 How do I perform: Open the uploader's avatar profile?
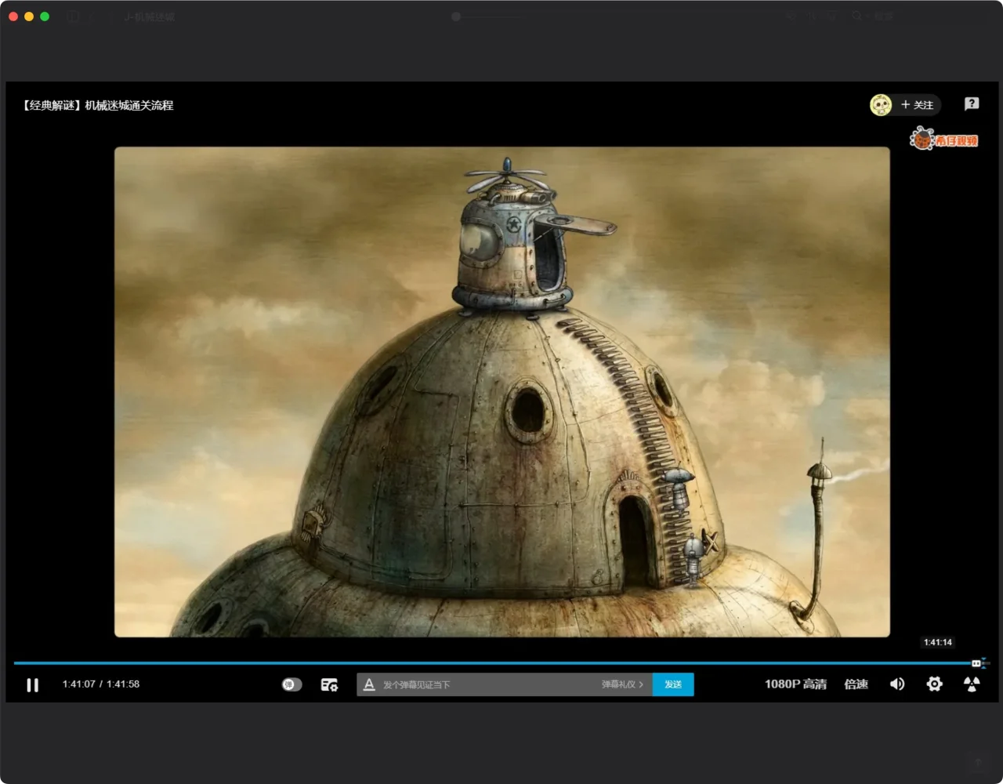click(881, 105)
